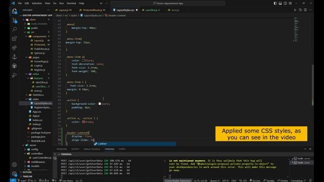Go back with the navigation arrow
The image size is (324, 182).
(101, 4)
